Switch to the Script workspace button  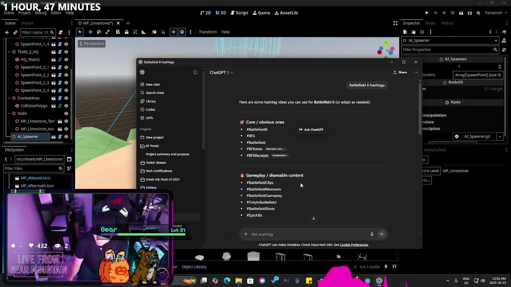click(x=238, y=13)
